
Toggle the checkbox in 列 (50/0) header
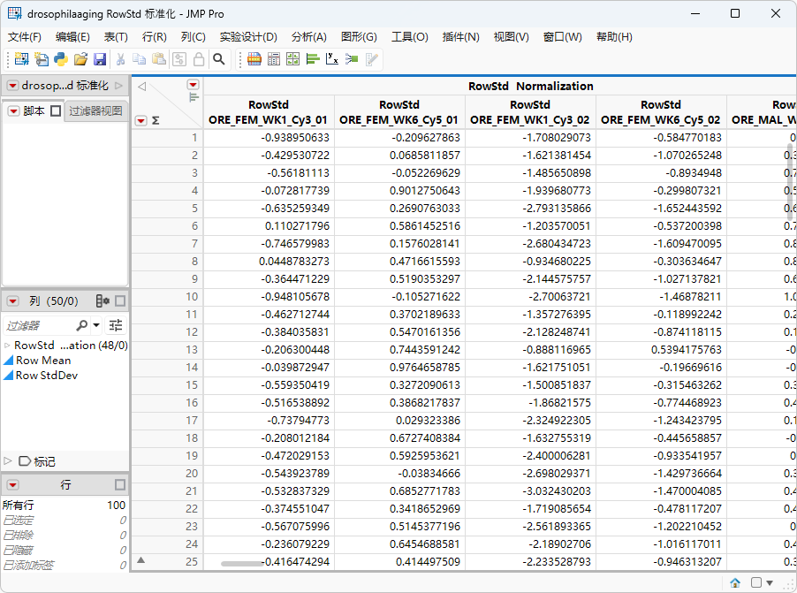pyautogui.click(x=120, y=301)
